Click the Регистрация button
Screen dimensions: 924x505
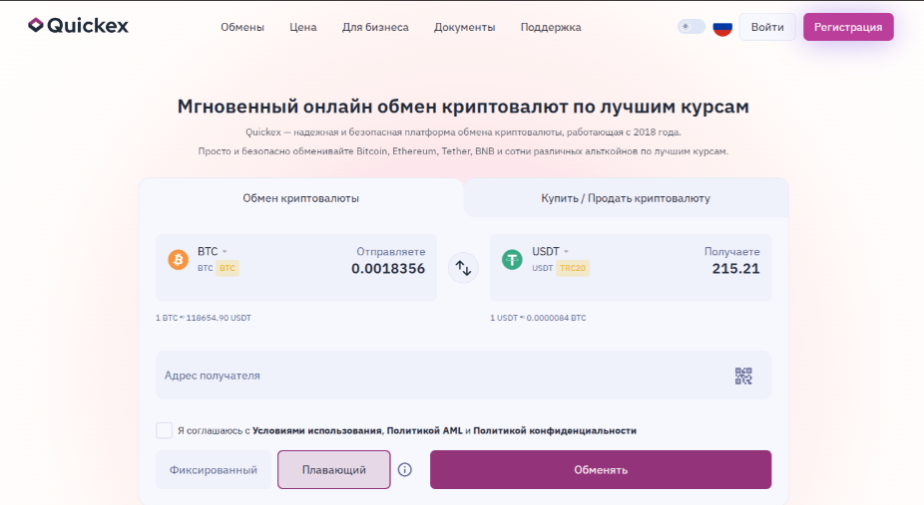848,27
